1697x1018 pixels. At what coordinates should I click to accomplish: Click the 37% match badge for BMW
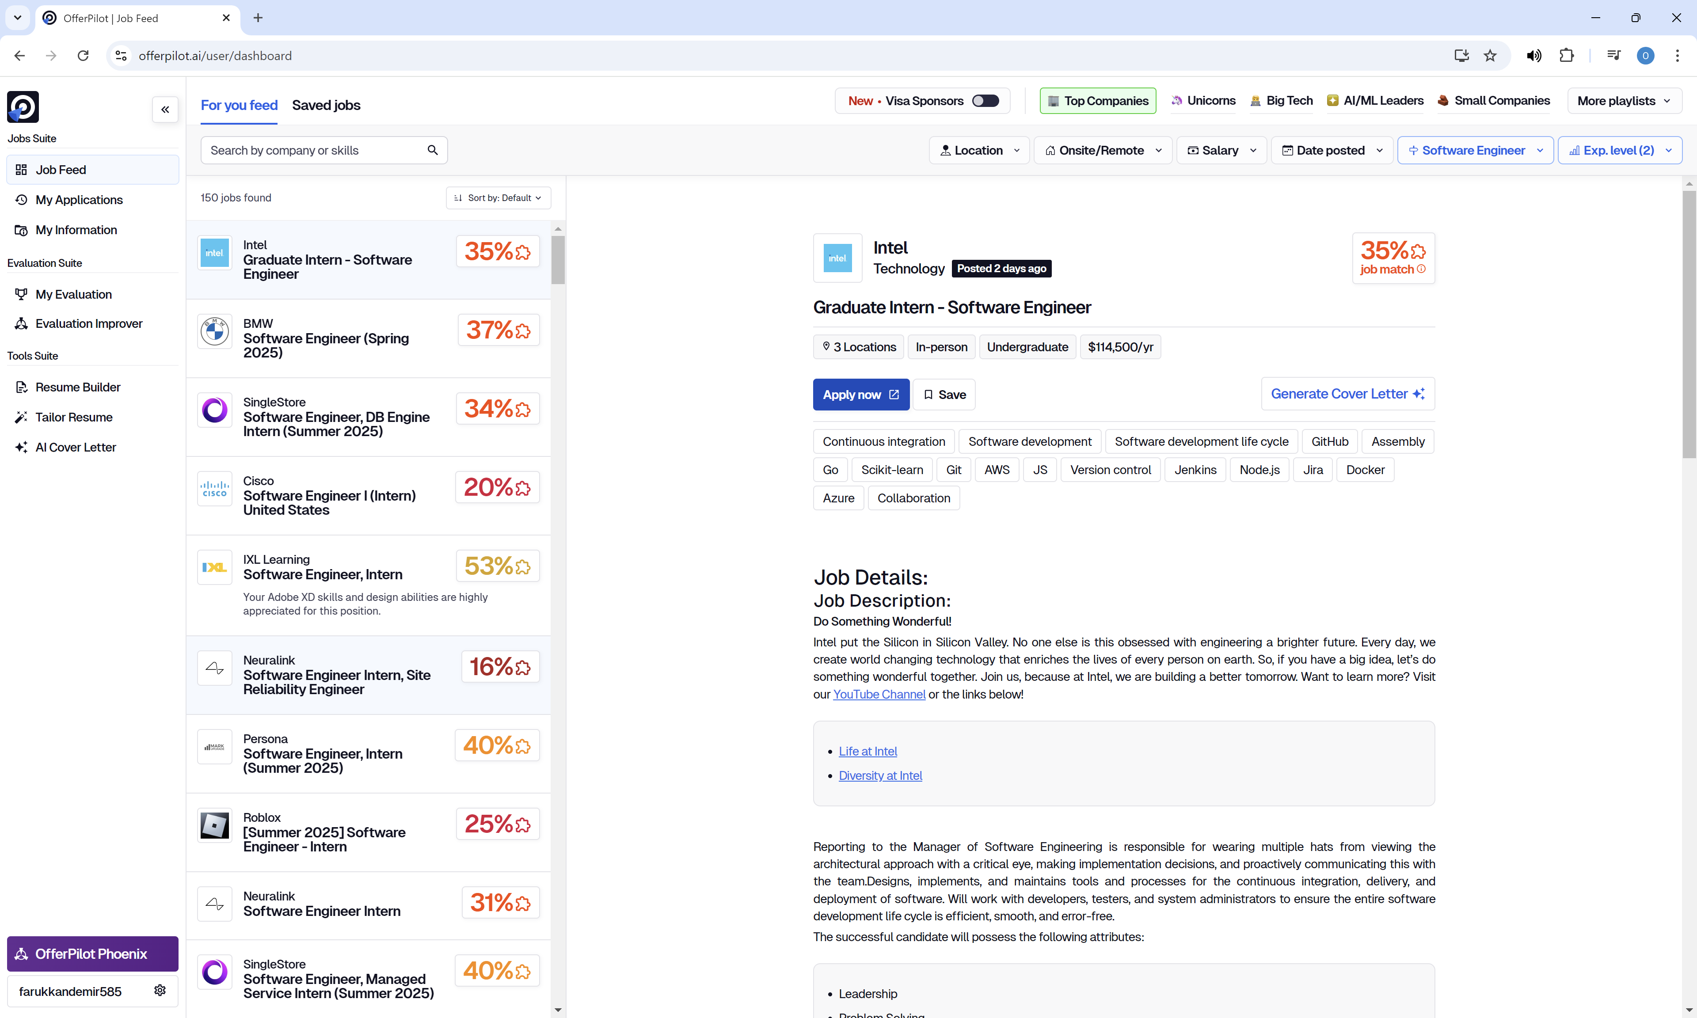pos(498,330)
